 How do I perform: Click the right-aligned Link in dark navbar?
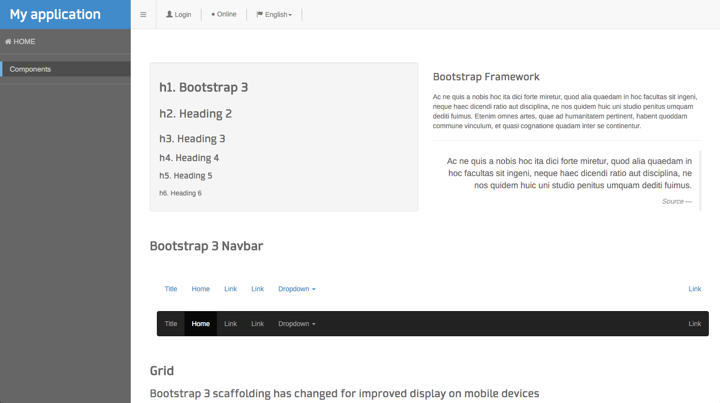[x=694, y=324]
